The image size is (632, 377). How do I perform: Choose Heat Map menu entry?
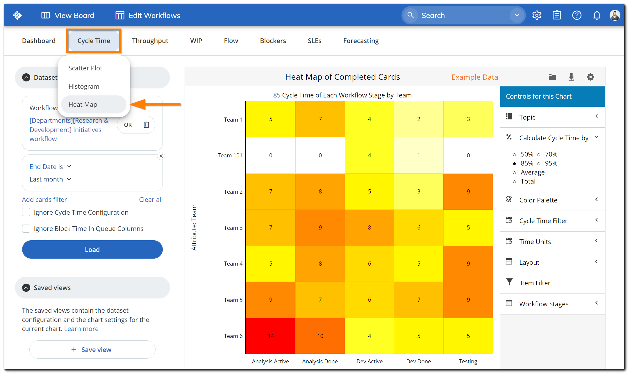[x=94, y=104]
